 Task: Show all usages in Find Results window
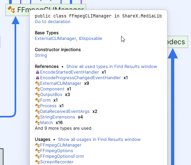tap(99, 139)
